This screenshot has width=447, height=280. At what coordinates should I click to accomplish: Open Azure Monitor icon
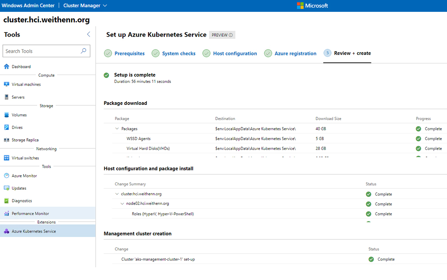tap(7, 175)
